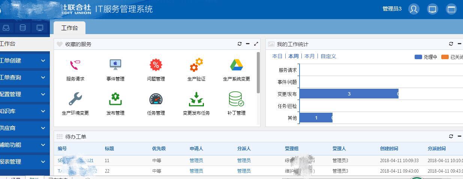Switch to the 工作台 tab
463x179 pixels.
(69, 28)
